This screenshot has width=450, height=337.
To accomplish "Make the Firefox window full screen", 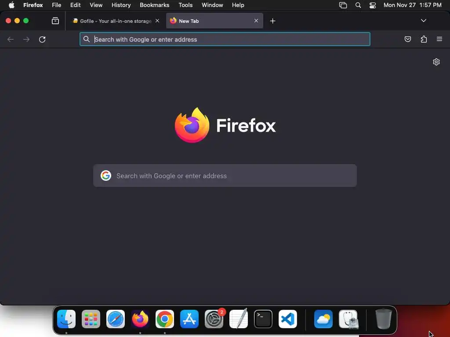I will tap(26, 21).
